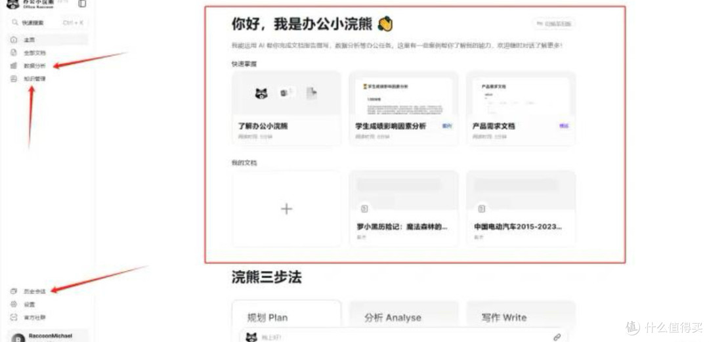
Task: Click the raccoon face icon in 了解办公小浣熊 card
Action: click(x=261, y=94)
